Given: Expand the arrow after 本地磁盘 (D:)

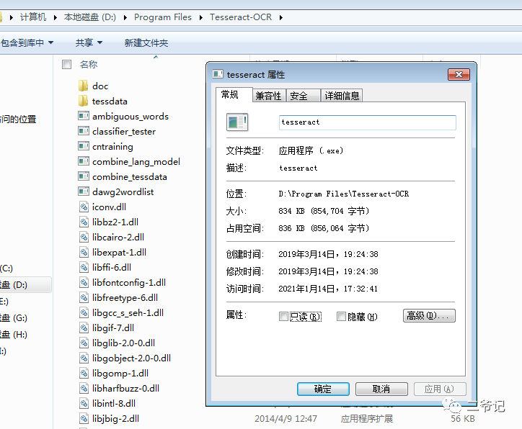Looking at the screenshot, I should point(125,17).
